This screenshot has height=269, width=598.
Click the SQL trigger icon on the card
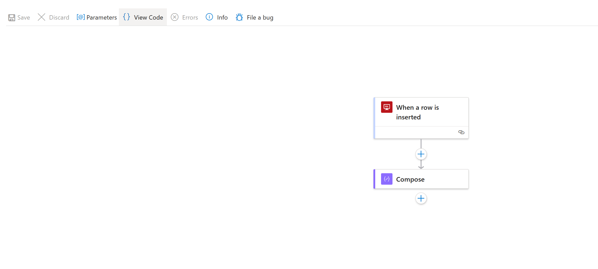tap(386, 107)
